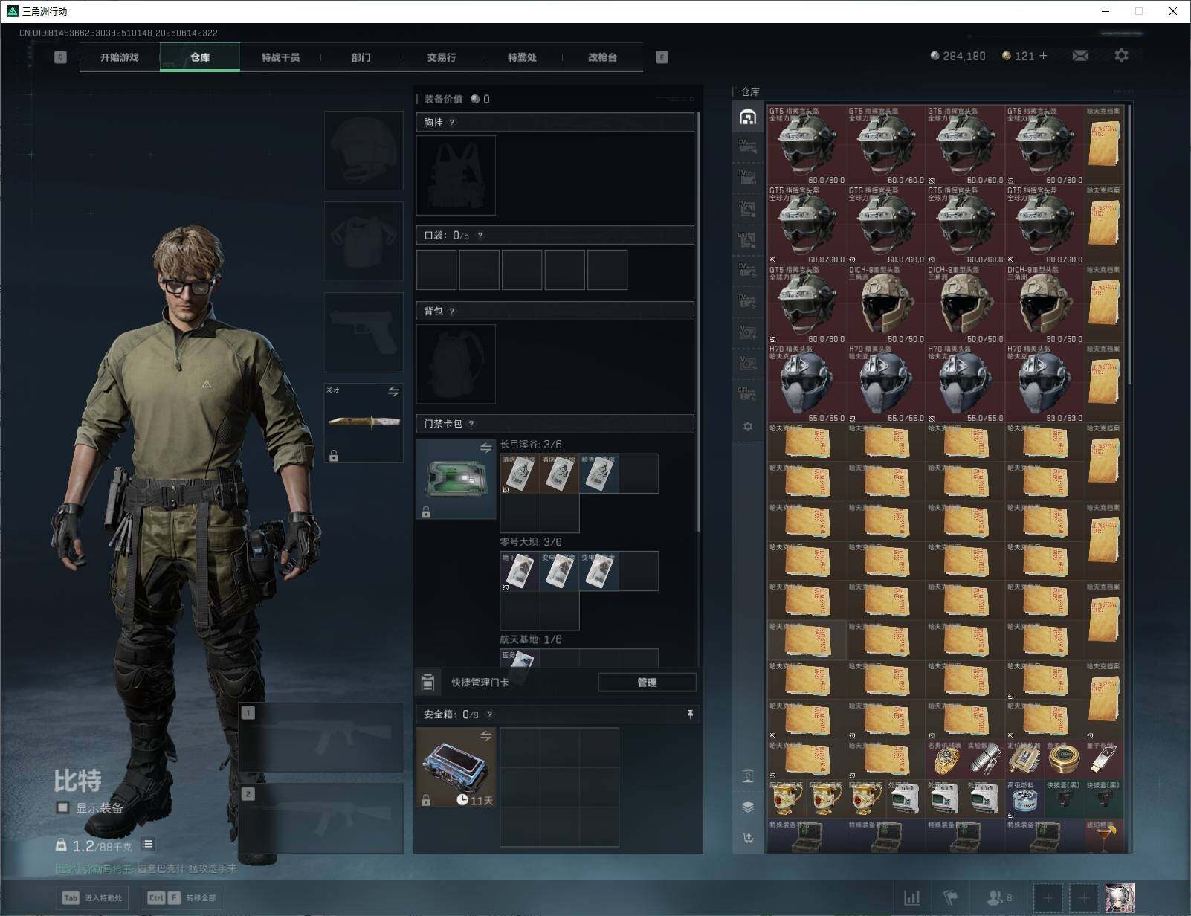The height and width of the screenshot is (916, 1191).
Task: Select the empty pistol slot
Action: click(x=364, y=332)
